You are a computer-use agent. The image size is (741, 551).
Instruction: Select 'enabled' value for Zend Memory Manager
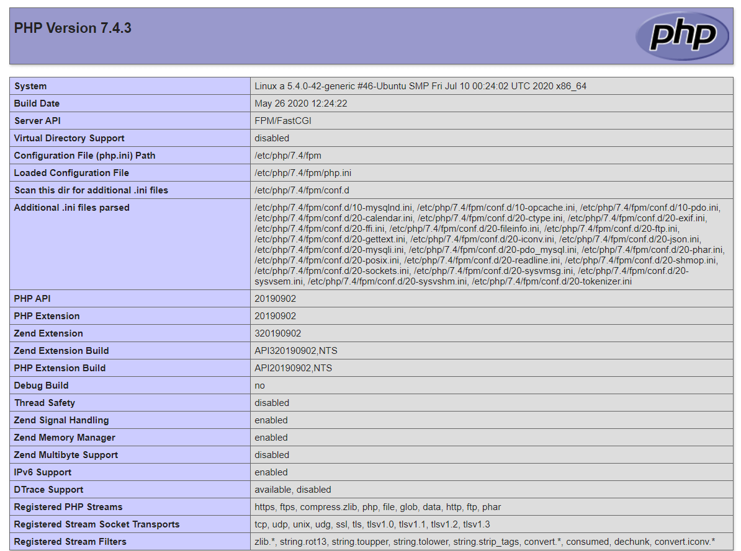(x=271, y=438)
